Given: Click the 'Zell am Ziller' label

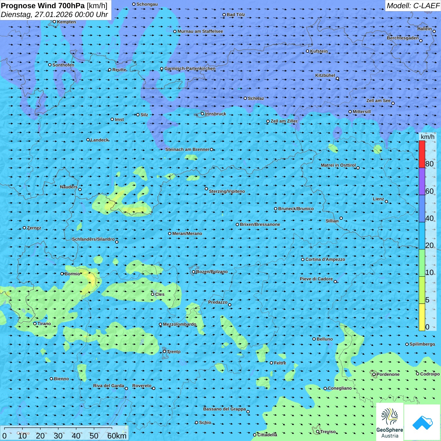Looking at the screenshot, I should [284, 121].
